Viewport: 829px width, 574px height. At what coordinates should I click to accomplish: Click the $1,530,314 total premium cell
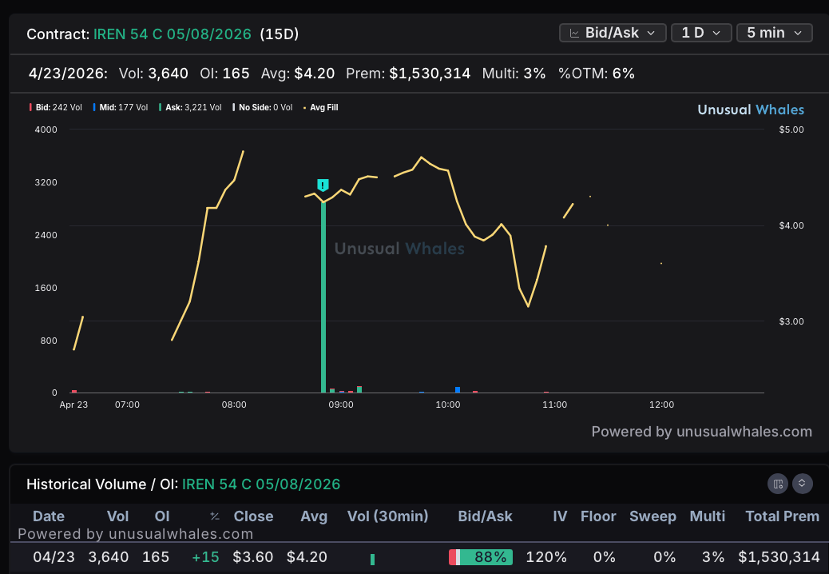click(x=779, y=557)
